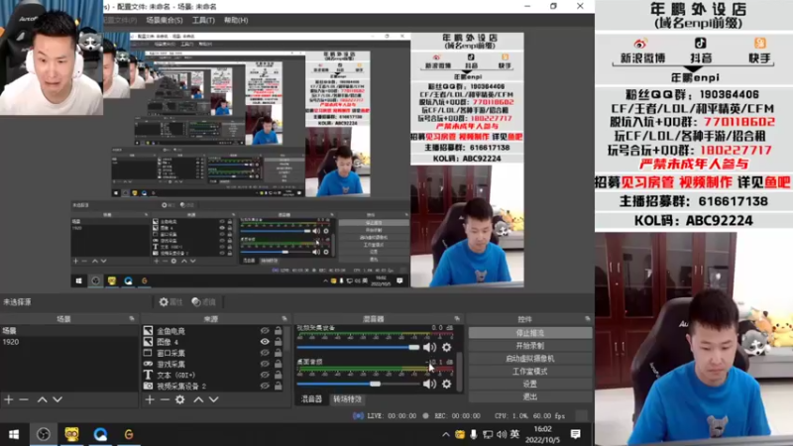Open the 工具(T) menu
The image size is (793, 446).
(x=203, y=20)
